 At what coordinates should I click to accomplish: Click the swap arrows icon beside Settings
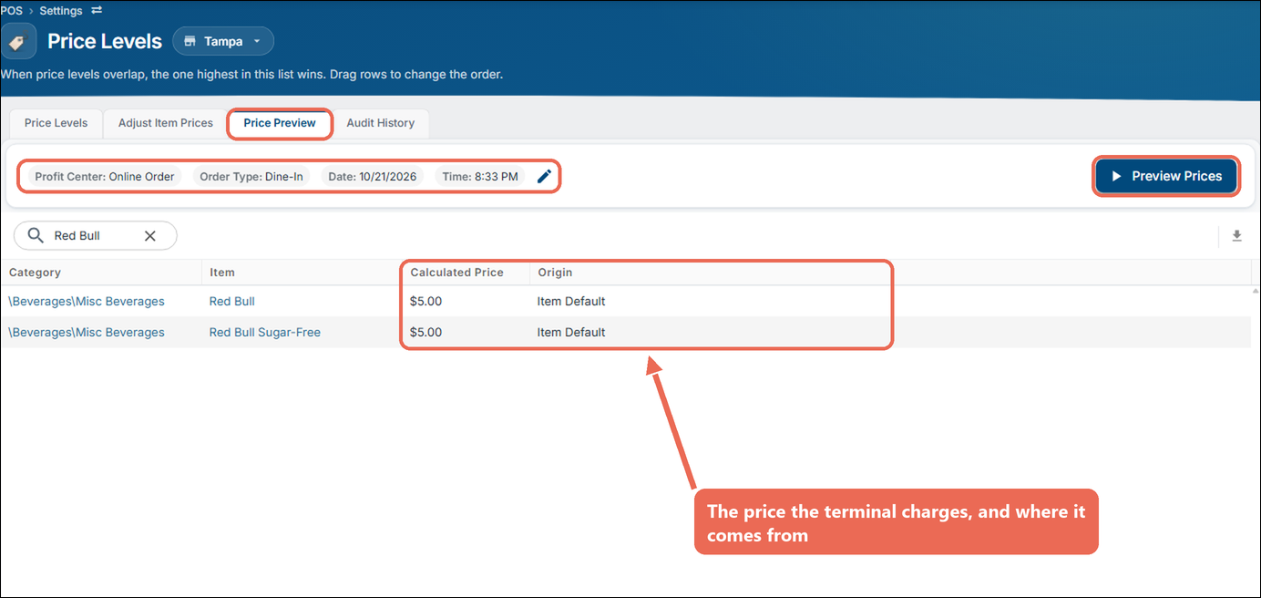(x=97, y=11)
